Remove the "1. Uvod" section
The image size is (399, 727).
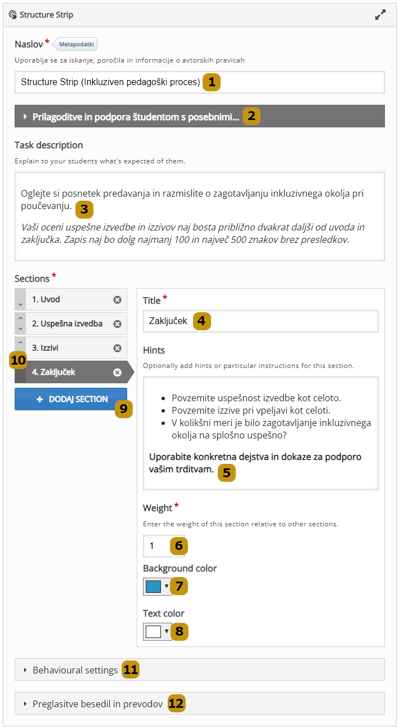[117, 299]
